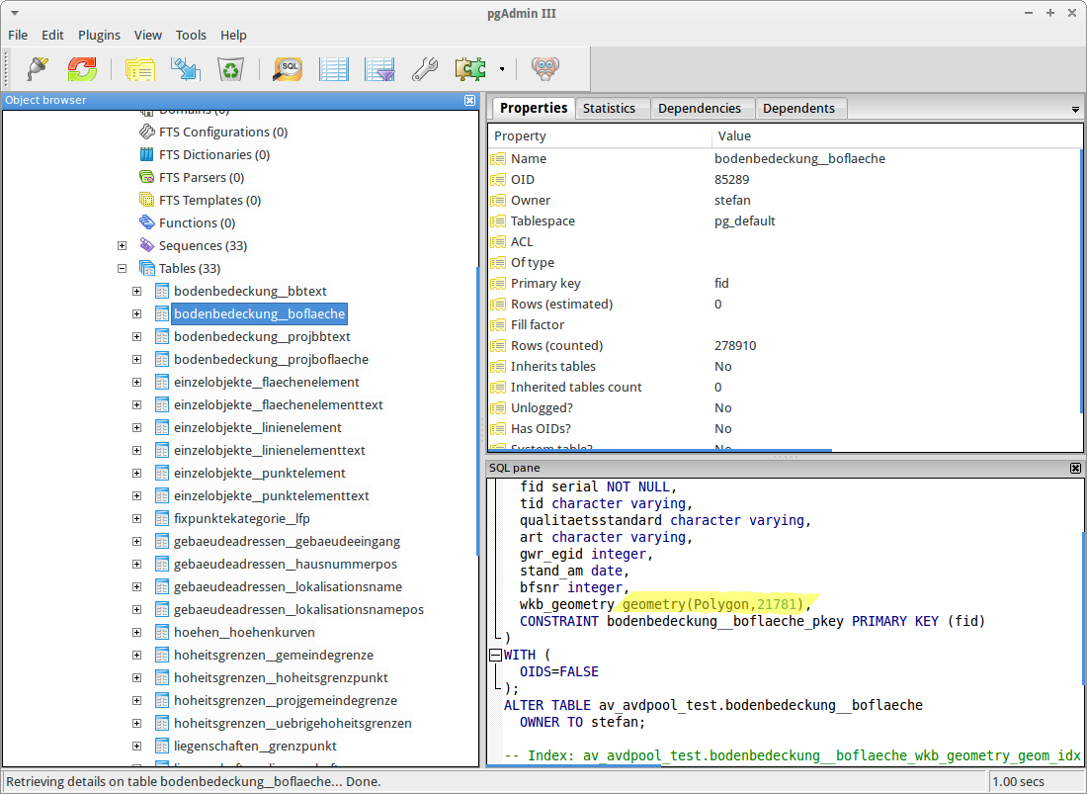Click the elephant Guru hints icon
This screenshot has width=1087, height=794.
pyautogui.click(x=544, y=68)
